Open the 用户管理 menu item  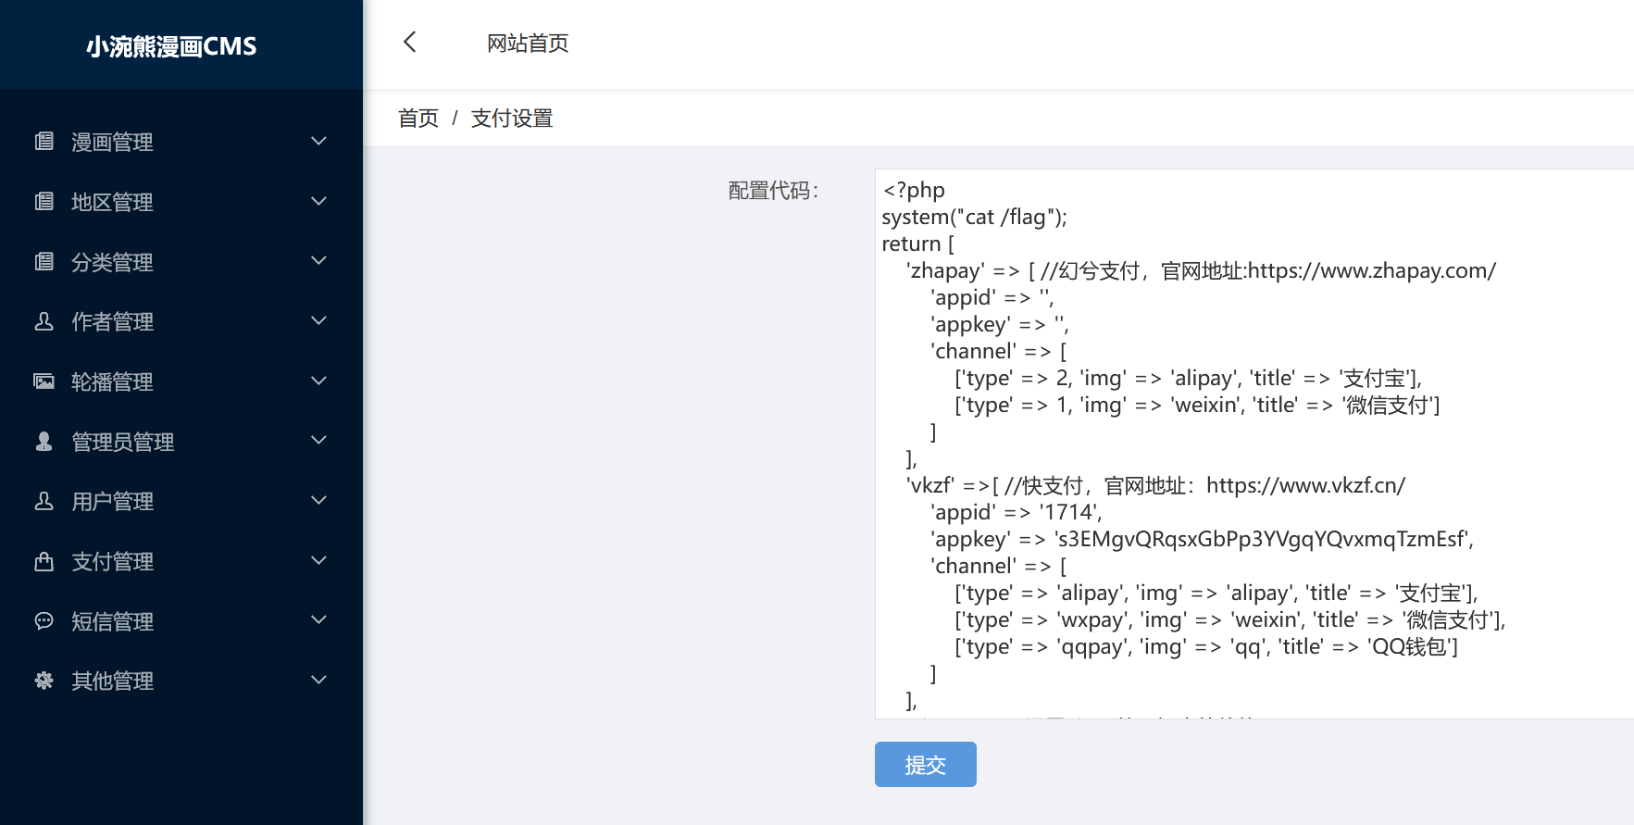[x=181, y=500]
